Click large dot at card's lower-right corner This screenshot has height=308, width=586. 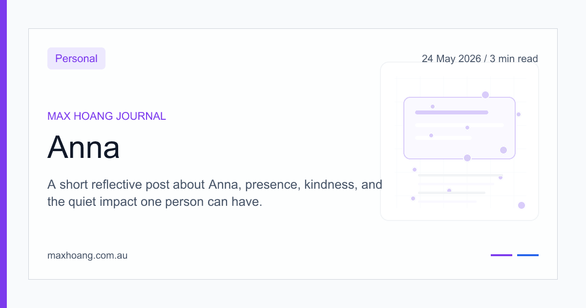coord(503,150)
